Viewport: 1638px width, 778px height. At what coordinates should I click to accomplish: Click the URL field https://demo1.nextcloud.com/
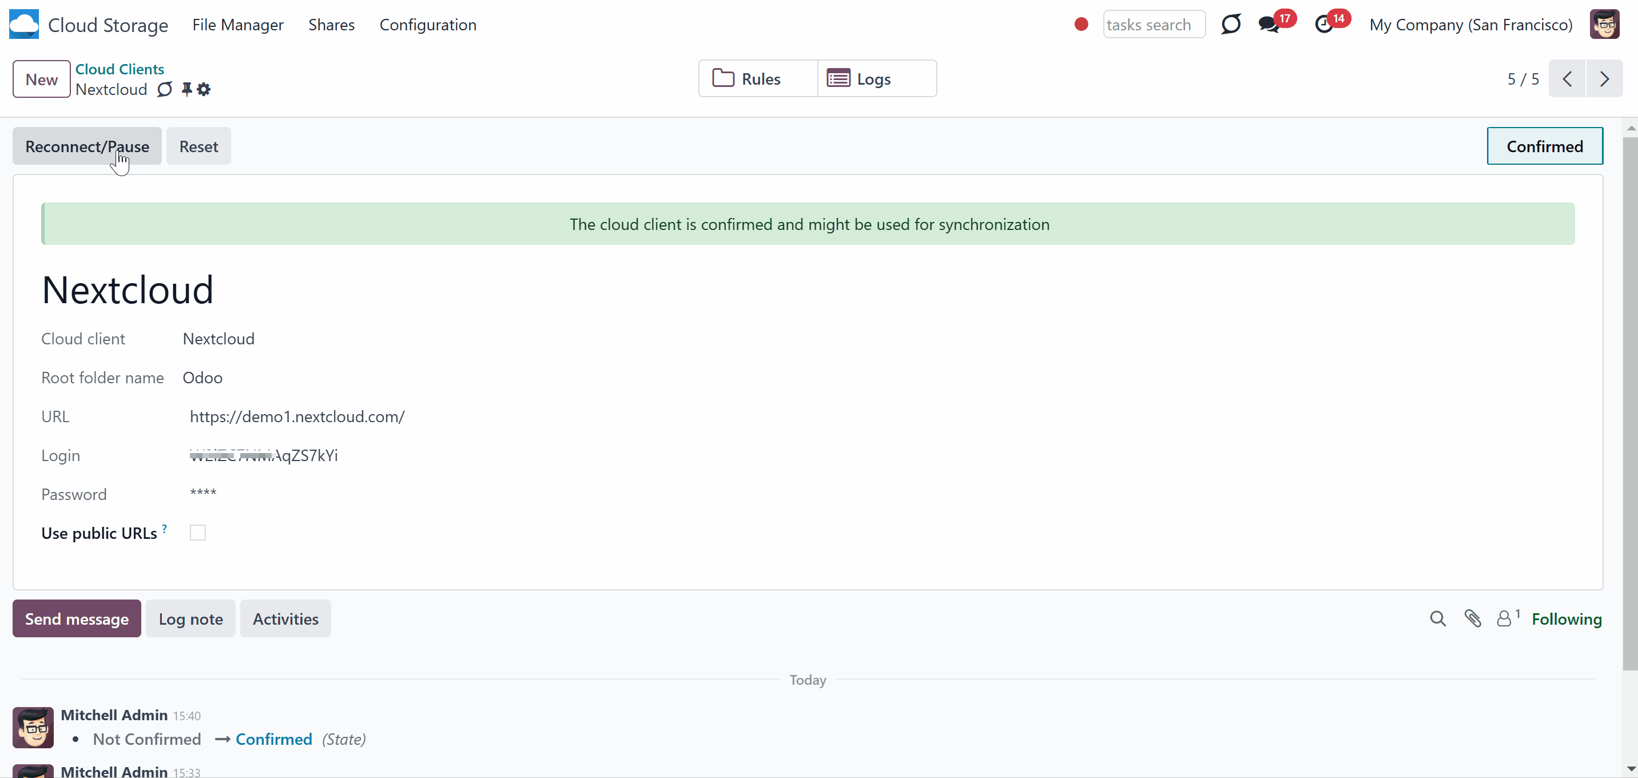tap(297, 416)
